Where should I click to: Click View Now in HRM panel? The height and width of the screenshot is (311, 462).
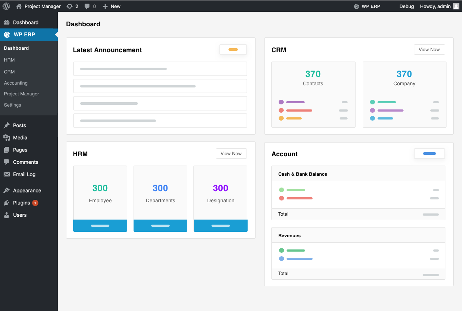[231, 154]
